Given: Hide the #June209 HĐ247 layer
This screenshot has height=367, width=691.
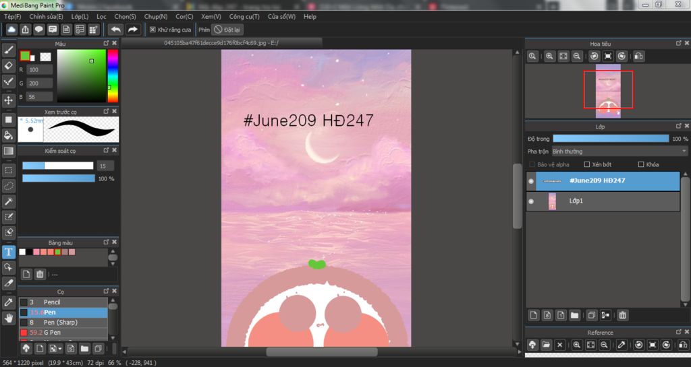Looking at the screenshot, I should point(531,181).
